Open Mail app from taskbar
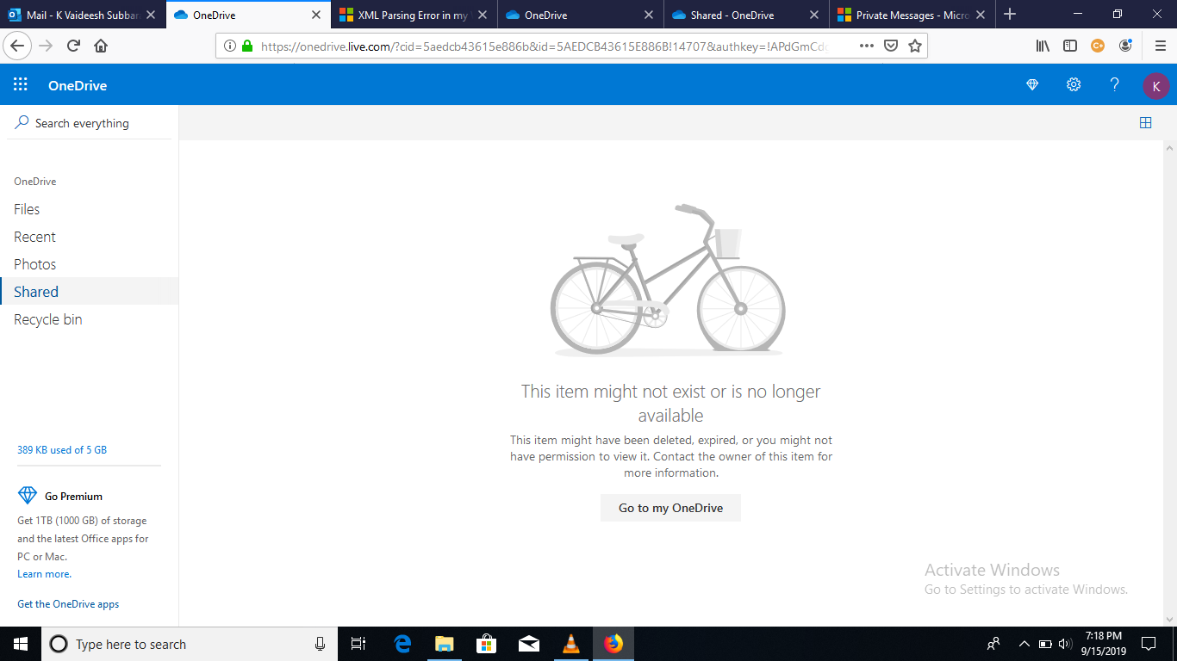 pos(529,644)
